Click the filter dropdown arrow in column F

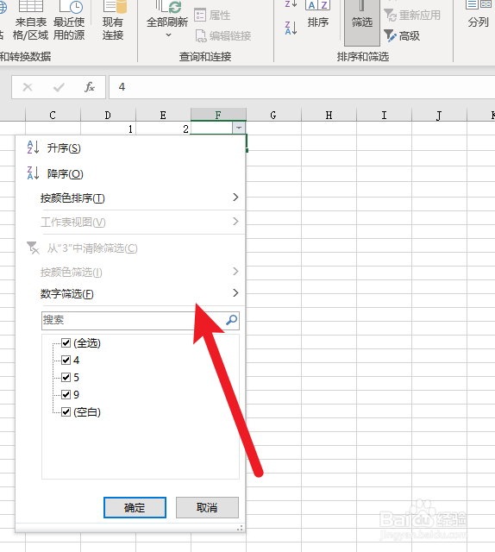(239, 129)
